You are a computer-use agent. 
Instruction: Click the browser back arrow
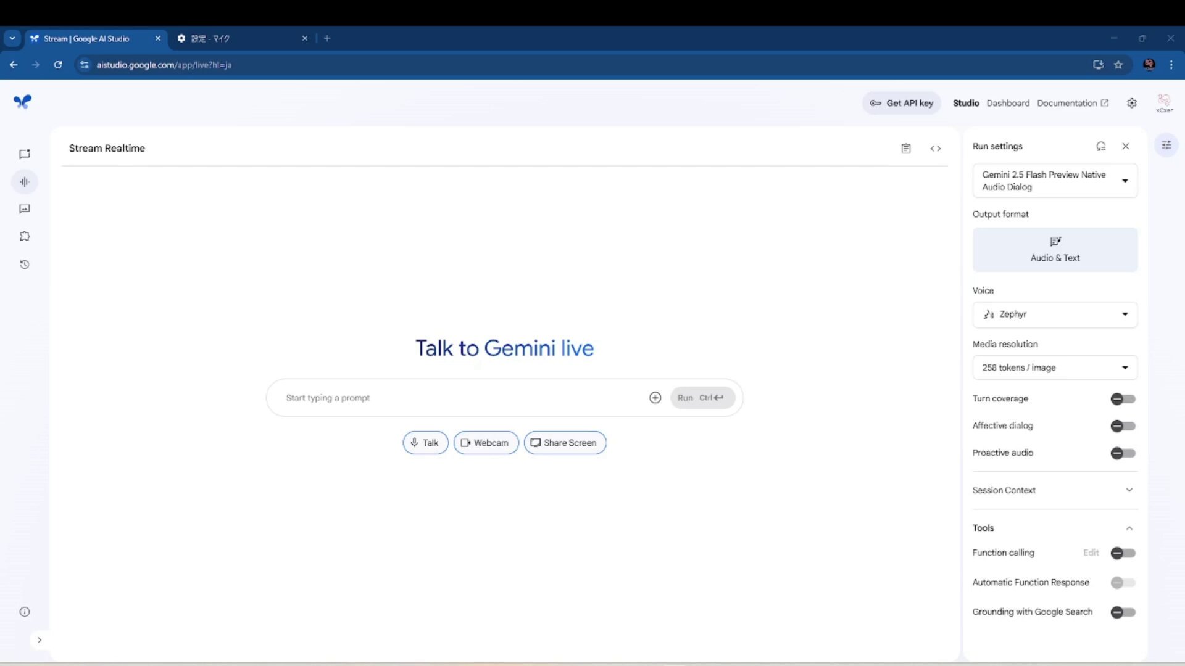tap(14, 65)
